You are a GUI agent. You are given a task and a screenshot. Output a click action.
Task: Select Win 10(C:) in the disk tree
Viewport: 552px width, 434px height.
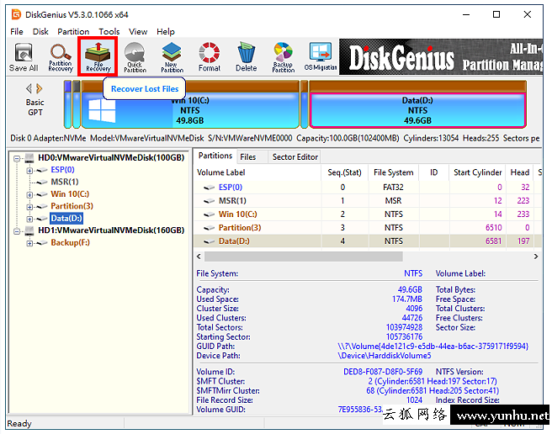click(x=70, y=194)
